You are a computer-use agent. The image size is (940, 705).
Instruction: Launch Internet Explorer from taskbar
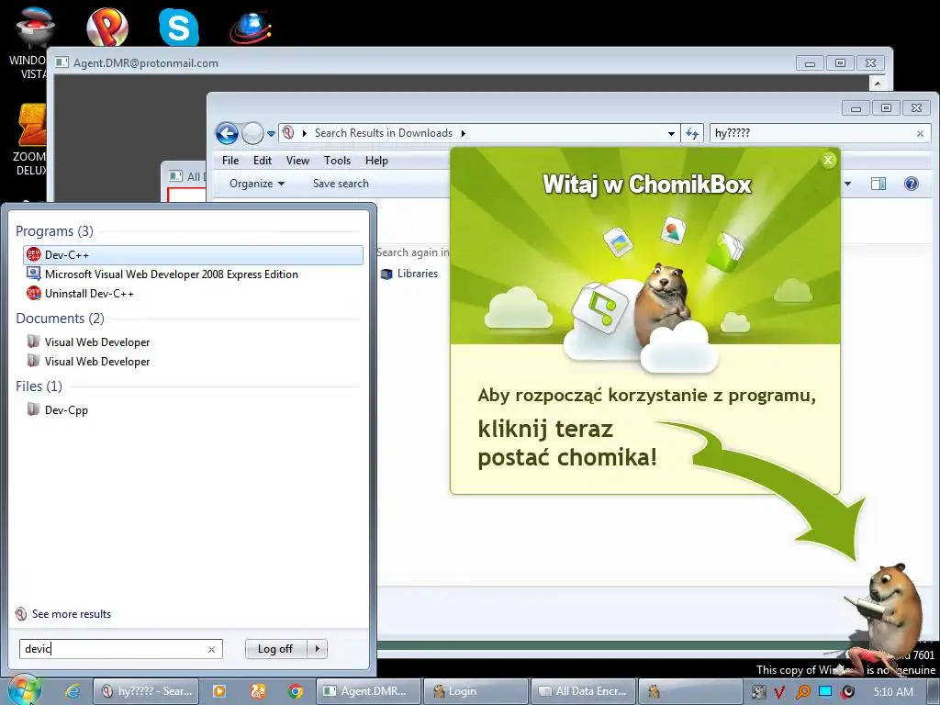click(73, 691)
